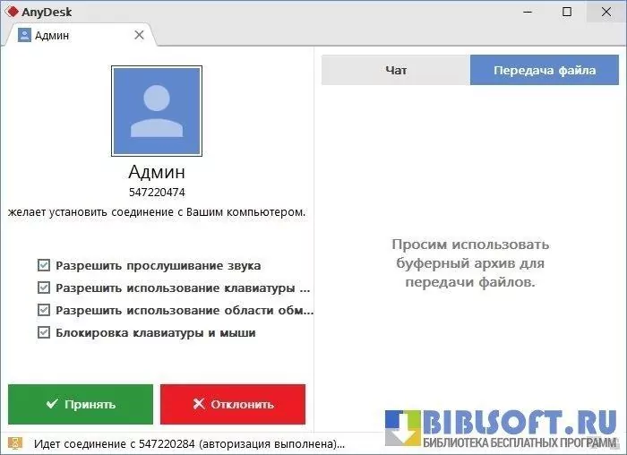Screen dimensions: 627x455
Task: Click the Biblsoft.ru watermark logo
Action: coord(500,428)
